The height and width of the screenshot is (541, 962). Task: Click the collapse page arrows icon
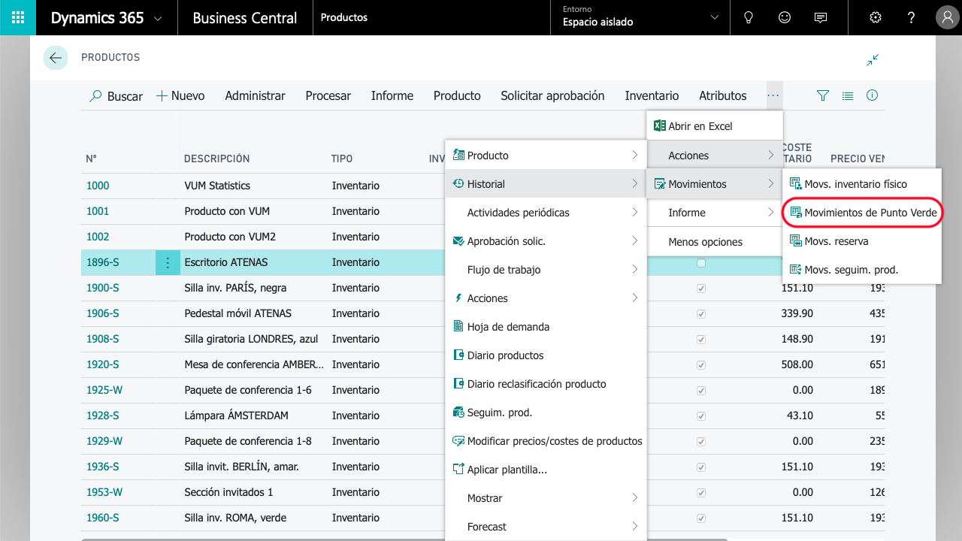point(873,60)
